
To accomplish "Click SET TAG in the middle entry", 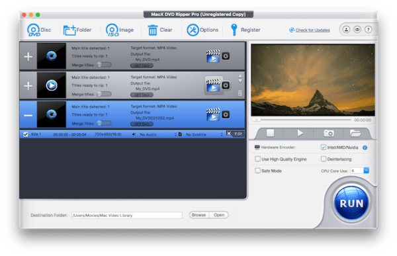I will coord(142,95).
